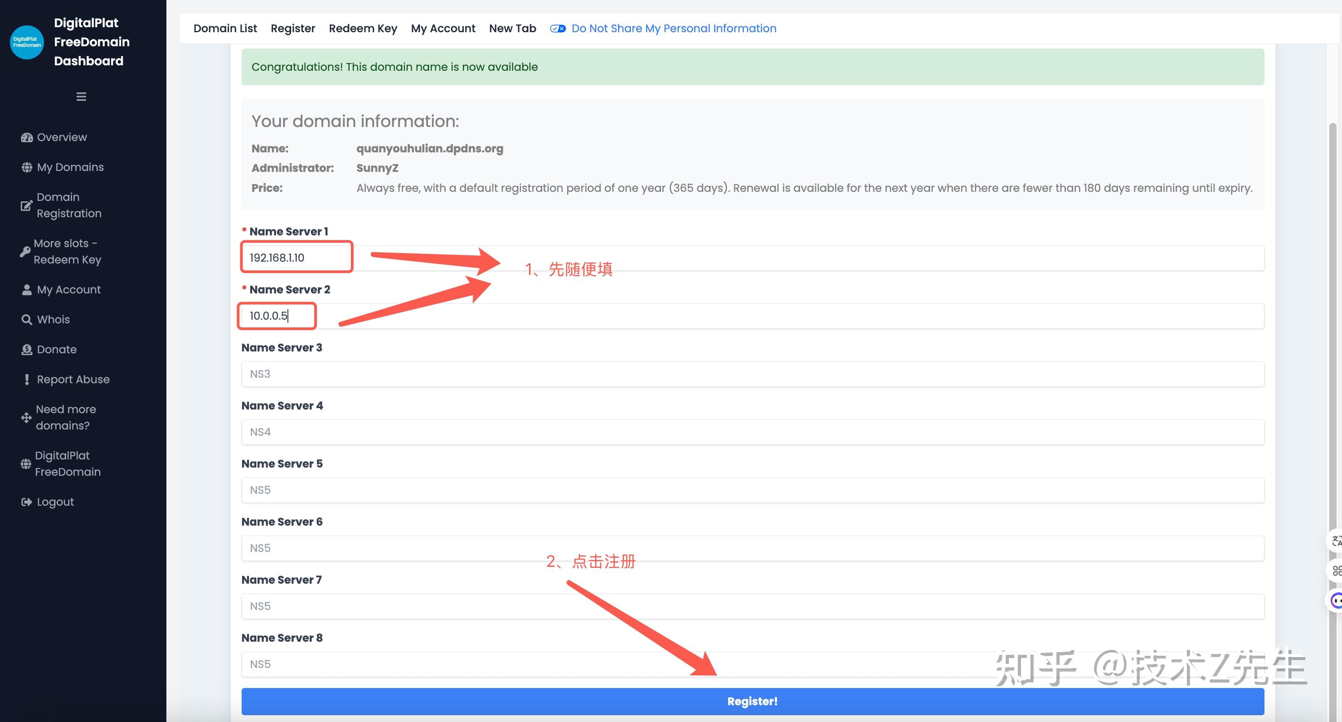Click the Donate dollar icon
The width and height of the screenshot is (1342, 722).
(27, 349)
